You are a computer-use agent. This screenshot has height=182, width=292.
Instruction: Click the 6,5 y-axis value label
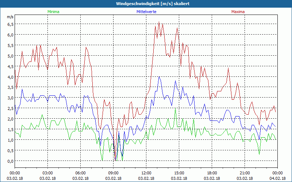(x=10, y=24)
